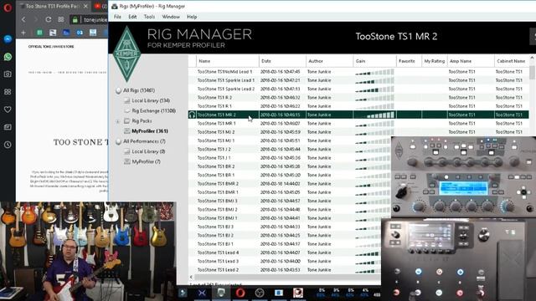Sort by Favorite column header
Viewport: 536px width, 301px height.
click(409, 61)
